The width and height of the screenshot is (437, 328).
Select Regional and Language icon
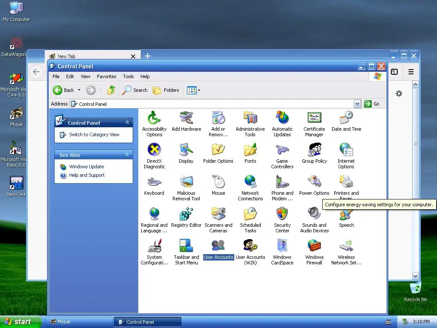pos(154,220)
